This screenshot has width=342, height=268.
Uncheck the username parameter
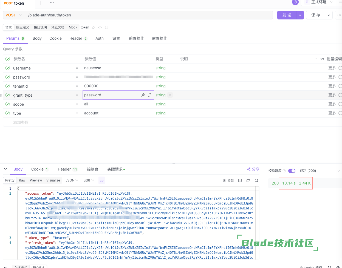point(8,68)
